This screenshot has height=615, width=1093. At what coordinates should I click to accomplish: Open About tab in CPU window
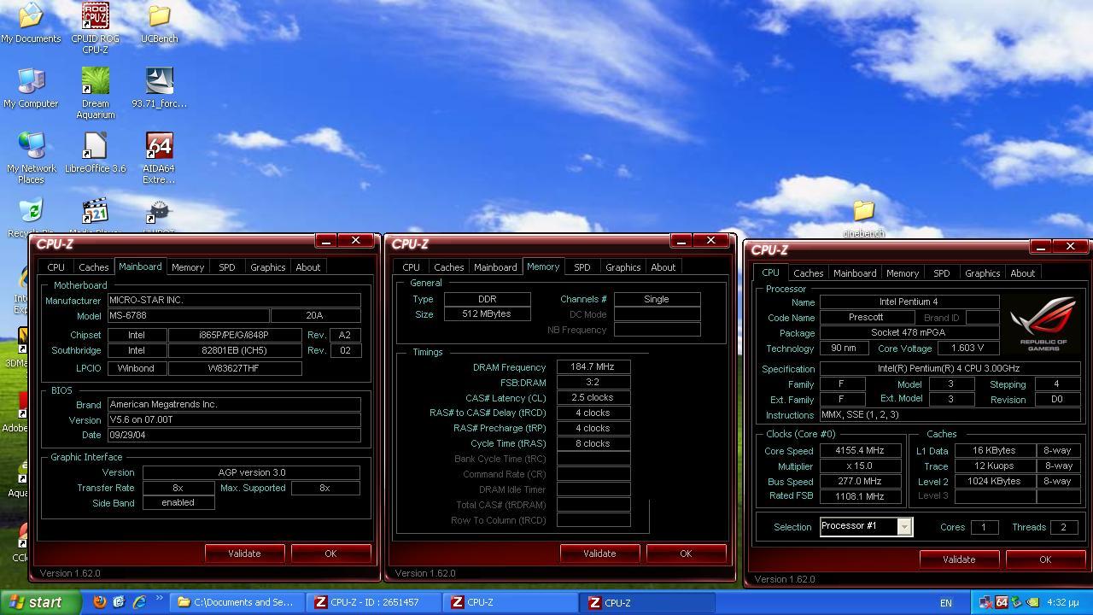point(1022,273)
